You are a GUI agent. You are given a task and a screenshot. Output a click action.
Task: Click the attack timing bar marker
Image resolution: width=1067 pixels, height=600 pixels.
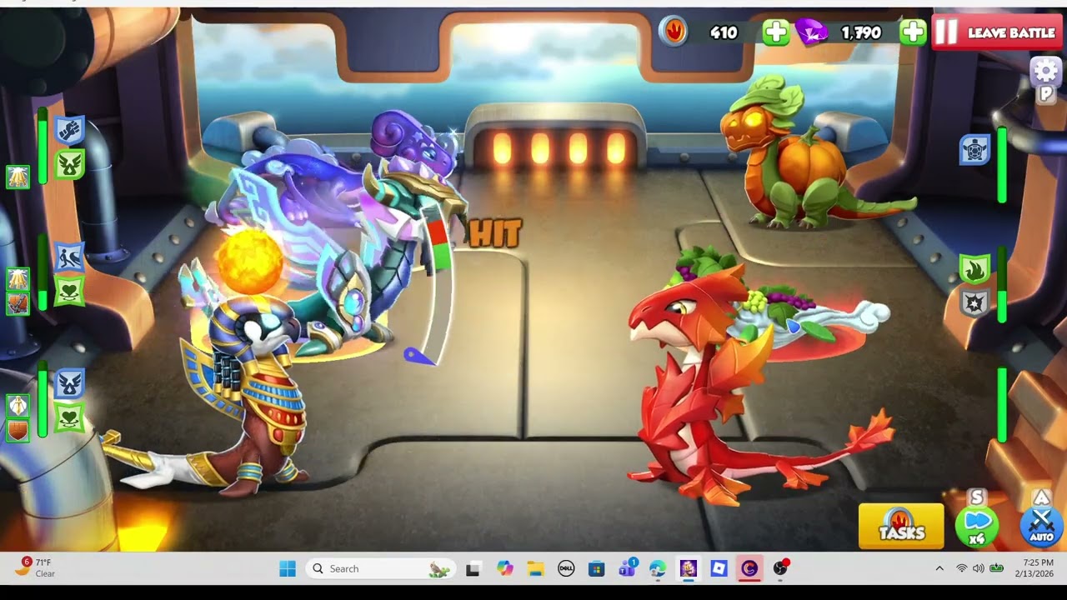[419, 357]
